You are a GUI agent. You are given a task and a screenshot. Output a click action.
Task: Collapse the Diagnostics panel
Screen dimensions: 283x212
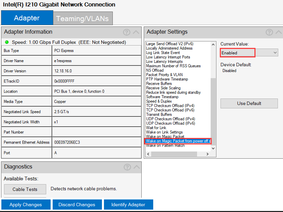pyautogui.click(x=137, y=167)
